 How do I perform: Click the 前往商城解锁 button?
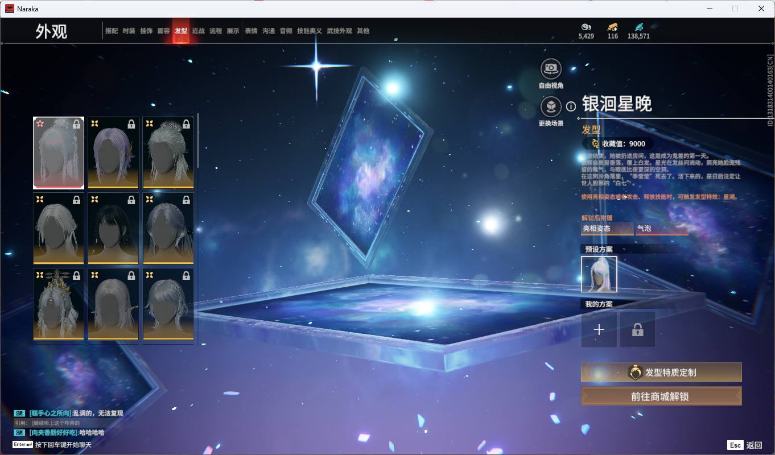tap(661, 396)
